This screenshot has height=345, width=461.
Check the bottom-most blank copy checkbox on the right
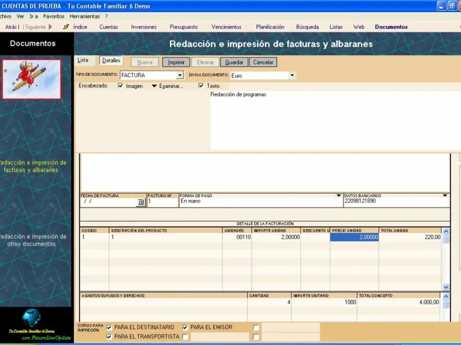tap(256, 337)
